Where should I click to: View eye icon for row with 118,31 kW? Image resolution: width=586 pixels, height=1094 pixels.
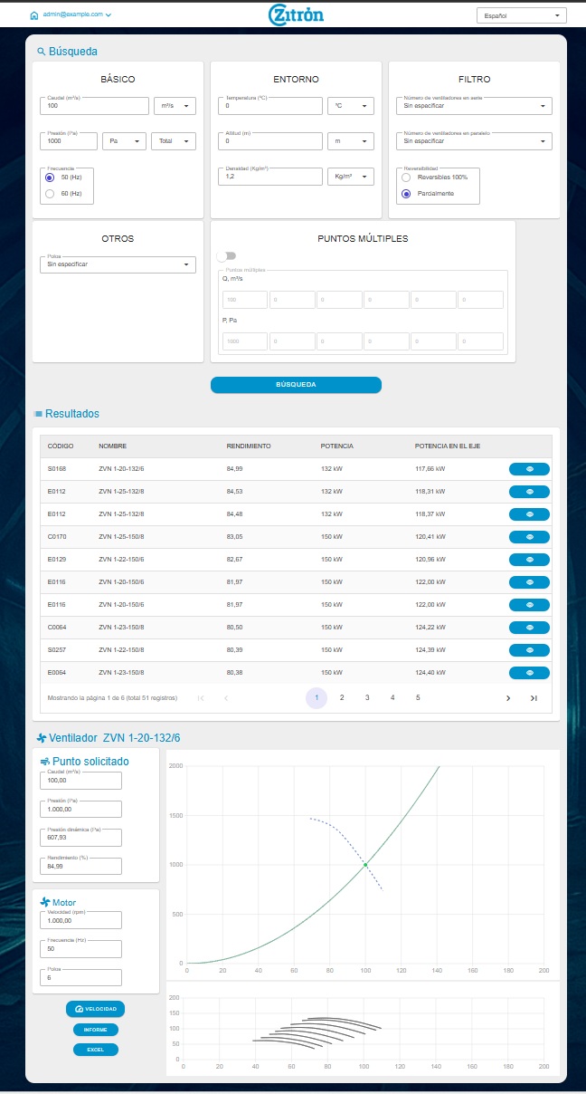click(x=529, y=492)
